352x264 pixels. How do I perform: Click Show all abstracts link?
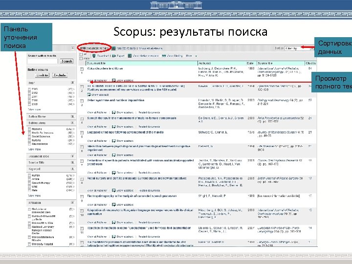[151, 48]
